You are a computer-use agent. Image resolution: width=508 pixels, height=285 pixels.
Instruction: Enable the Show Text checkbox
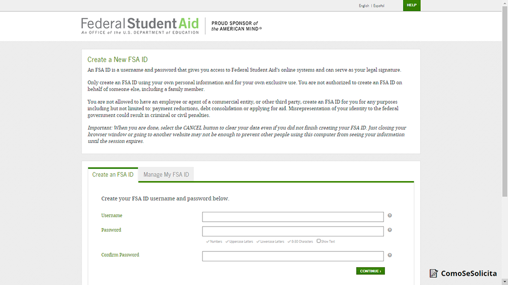pyautogui.click(x=318, y=241)
